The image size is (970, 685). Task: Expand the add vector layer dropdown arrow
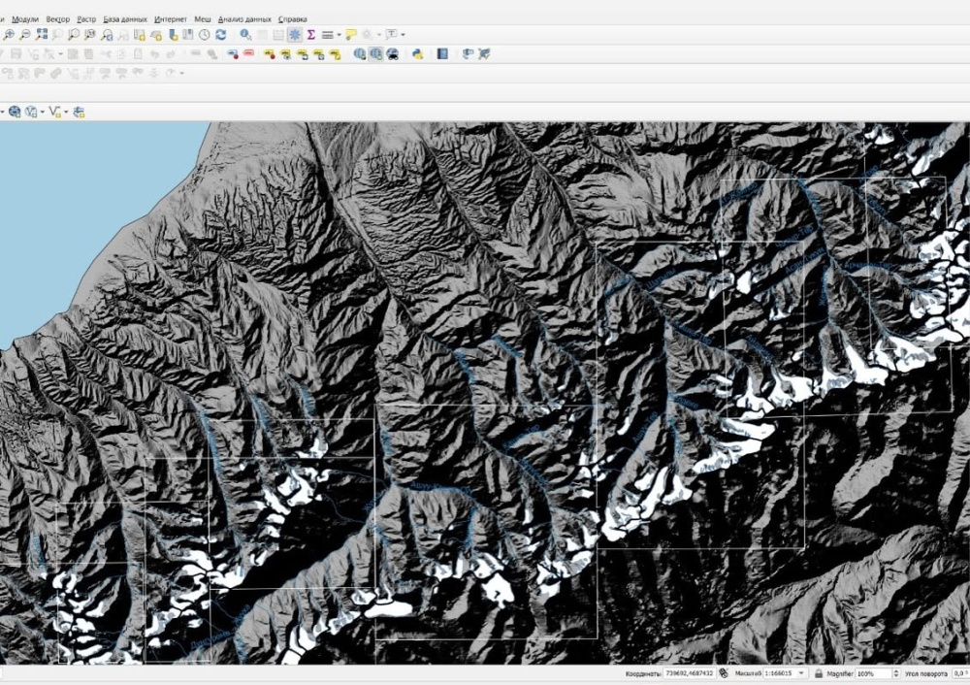pos(42,112)
